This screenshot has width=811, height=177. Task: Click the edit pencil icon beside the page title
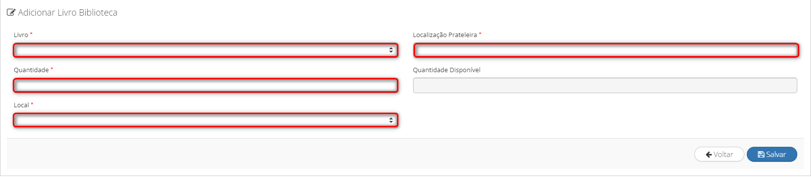(11, 13)
